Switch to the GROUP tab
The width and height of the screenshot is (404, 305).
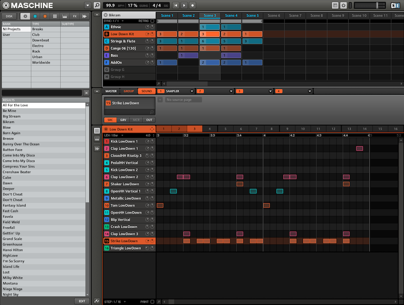[x=128, y=91]
